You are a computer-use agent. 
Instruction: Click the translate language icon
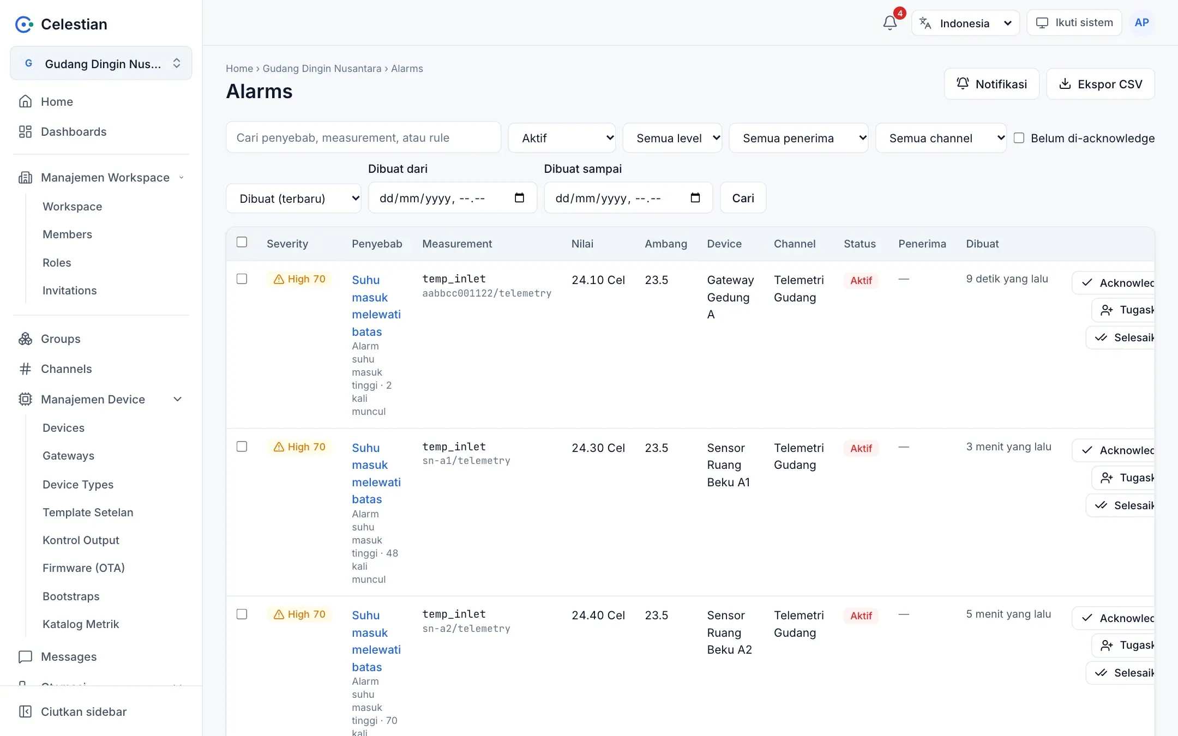(925, 23)
